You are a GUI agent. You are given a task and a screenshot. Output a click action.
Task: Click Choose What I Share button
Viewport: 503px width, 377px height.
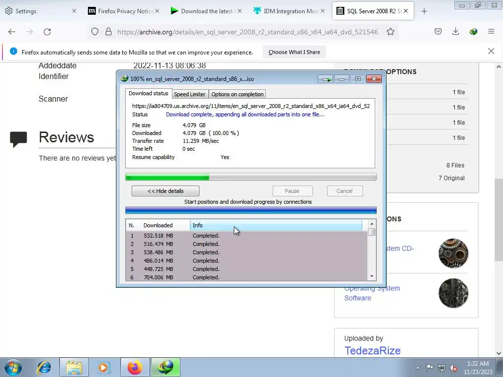[x=294, y=52]
